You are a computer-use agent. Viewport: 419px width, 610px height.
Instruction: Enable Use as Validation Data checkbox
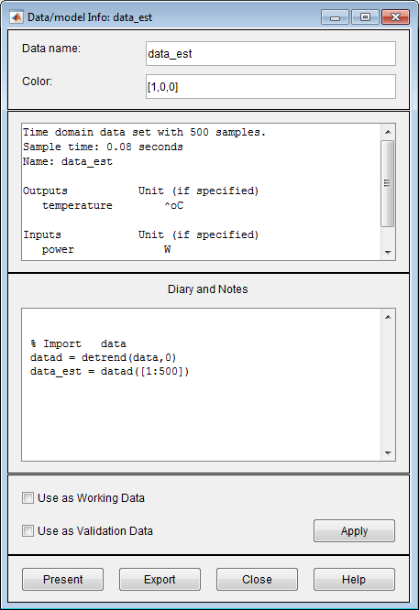tap(28, 530)
